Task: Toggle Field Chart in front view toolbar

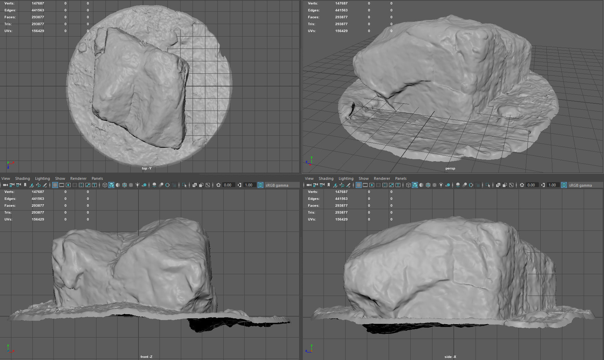Action: click(81, 185)
